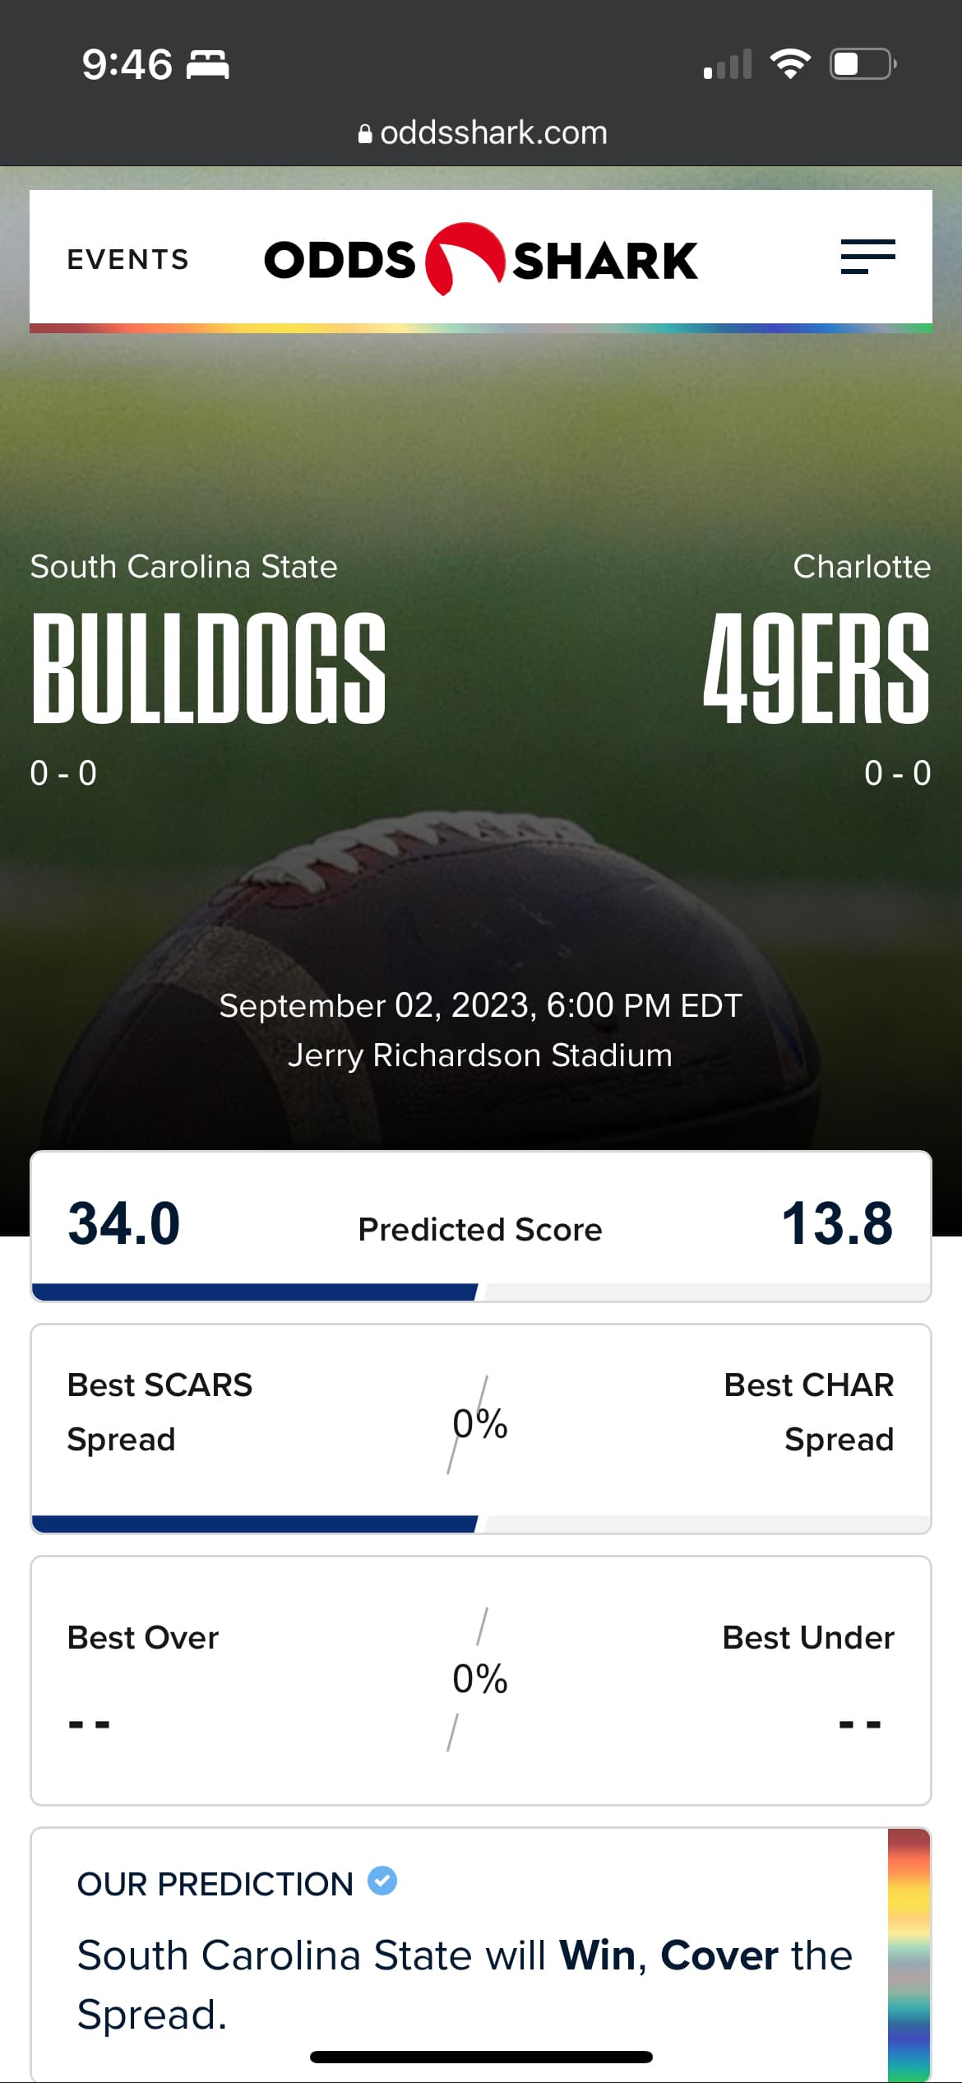Tap the battery indicator icon
962x2083 pixels.
pos(863,64)
